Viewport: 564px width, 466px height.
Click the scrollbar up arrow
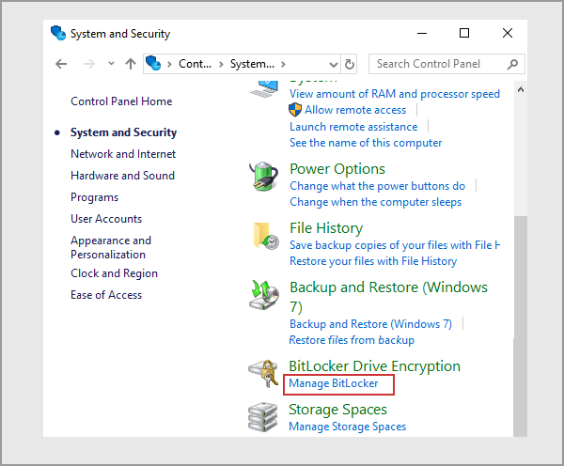[521, 89]
